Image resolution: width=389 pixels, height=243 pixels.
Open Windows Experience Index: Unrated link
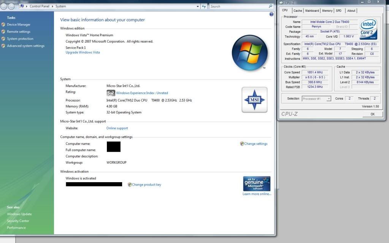coord(142,93)
